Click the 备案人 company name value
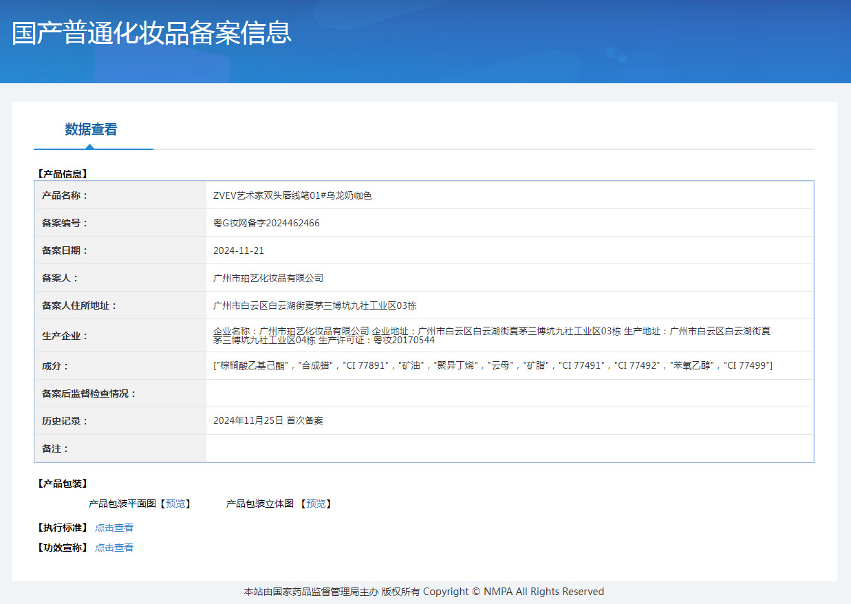Screen dimensions: 851x604 pyautogui.click(x=268, y=278)
